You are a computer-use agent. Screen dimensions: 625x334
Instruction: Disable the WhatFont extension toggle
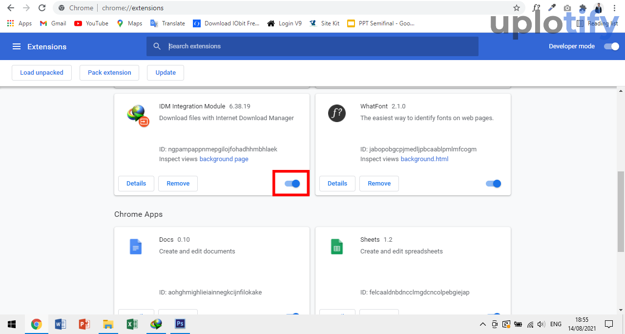tap(493, 184)
